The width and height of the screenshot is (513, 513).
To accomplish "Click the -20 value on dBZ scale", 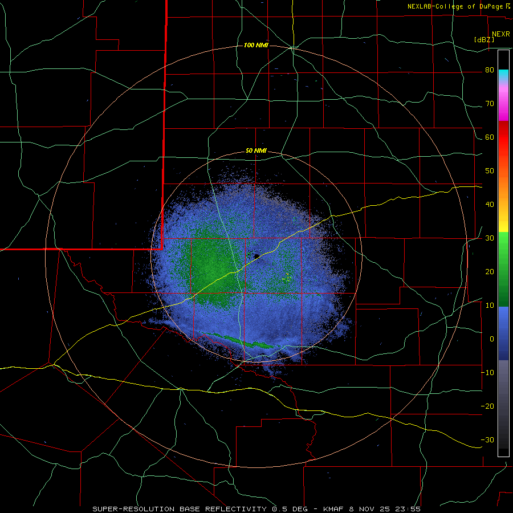I will click(x=487, y=406).
